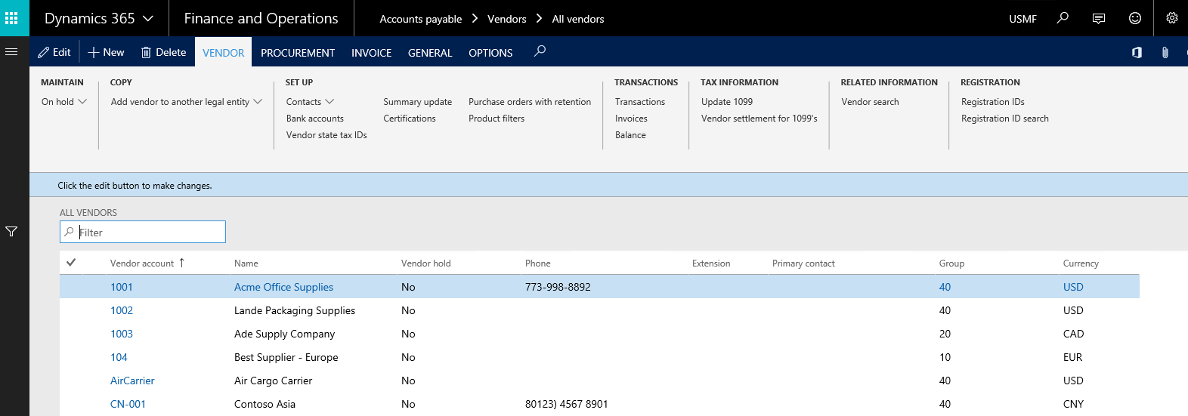The image size is (1188, 416).
Task: Click the CAD currency cell
Action: [1073, 334]
